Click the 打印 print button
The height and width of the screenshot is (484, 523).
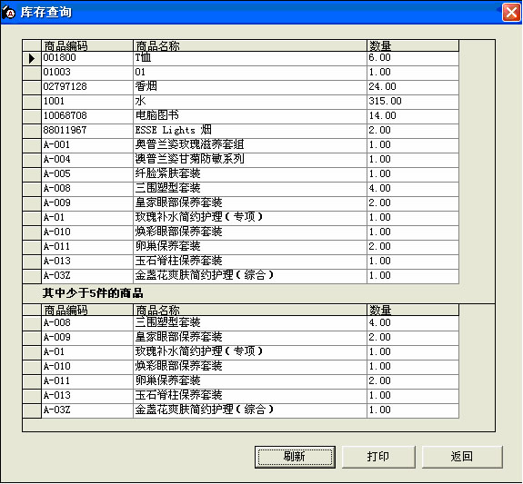pyautogui.click(x=378, y=457)
